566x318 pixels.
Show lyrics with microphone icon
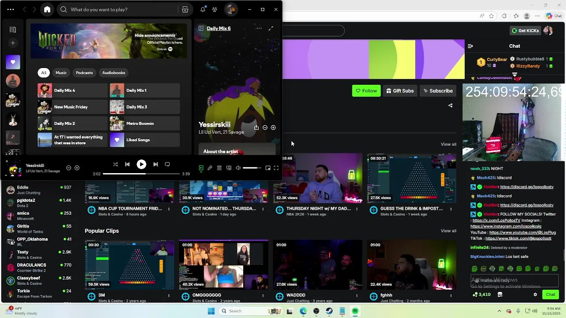tap(210, 168)
